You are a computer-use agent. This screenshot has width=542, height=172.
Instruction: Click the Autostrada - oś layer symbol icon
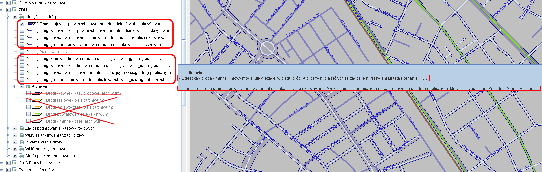click(x=30, y=52)
